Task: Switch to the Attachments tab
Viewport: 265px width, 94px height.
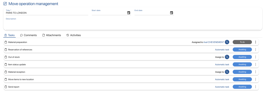Action: (x=51, y=35)
